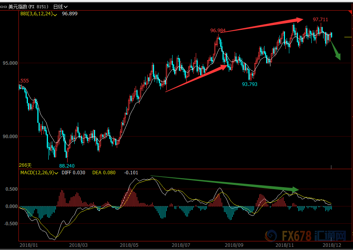Click the 97.711 high price label

click(320, 20)
